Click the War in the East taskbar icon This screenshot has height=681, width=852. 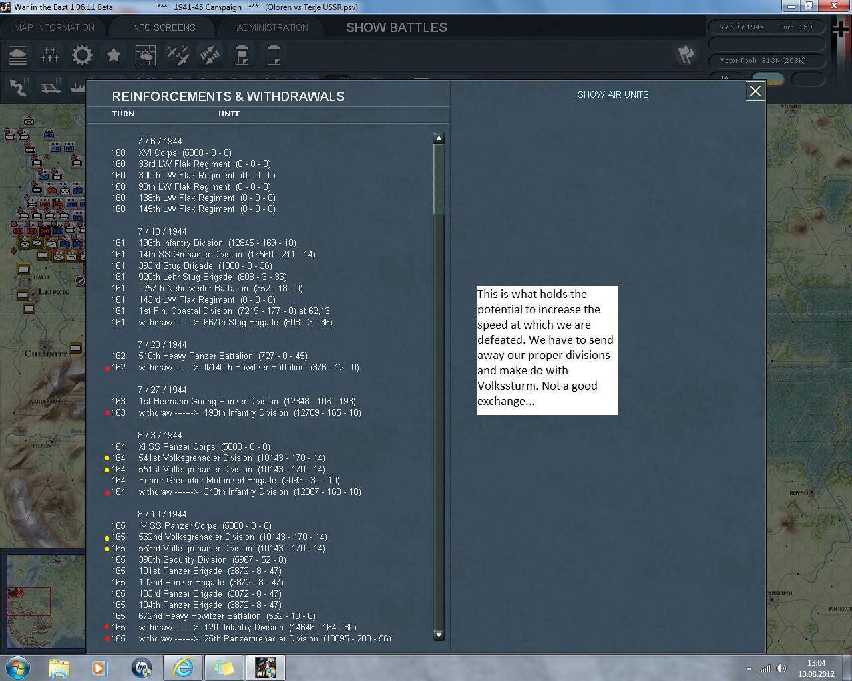266,668
